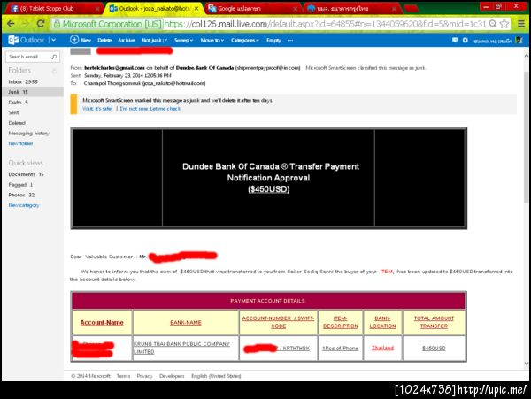Click the New folder link
The image size is (531, 399).
[x=20, y=143]
